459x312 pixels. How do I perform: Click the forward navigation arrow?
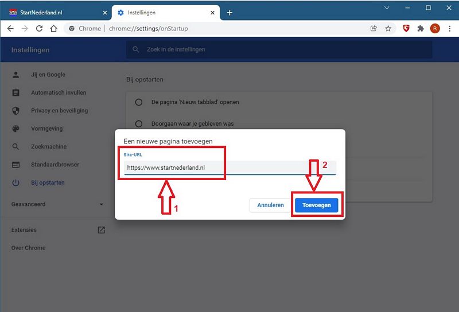pyautogui.click(x=25, y=29)
